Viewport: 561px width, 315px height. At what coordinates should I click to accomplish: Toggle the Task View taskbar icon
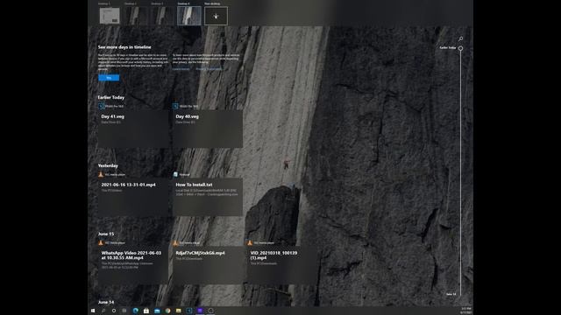click(x=124, y=311)
